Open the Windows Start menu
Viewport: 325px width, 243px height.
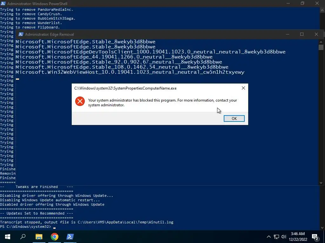click(8, 237)
